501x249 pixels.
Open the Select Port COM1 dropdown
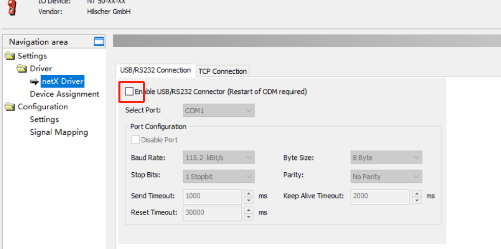coord(218,110)
